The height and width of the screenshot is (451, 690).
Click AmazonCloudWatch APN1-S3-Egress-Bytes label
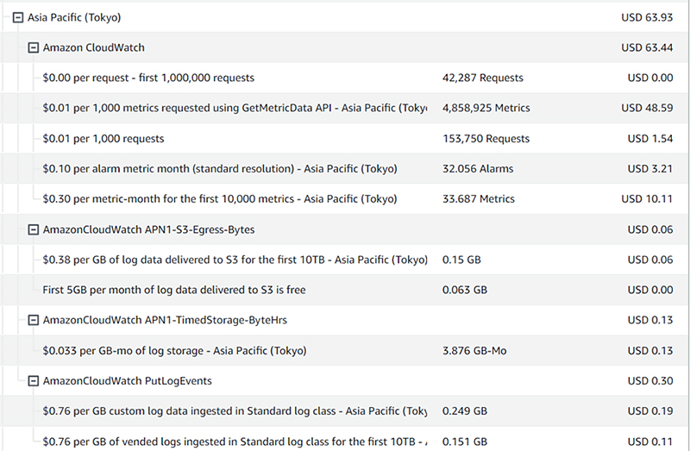pyautogui.click(x=148, y=229)
